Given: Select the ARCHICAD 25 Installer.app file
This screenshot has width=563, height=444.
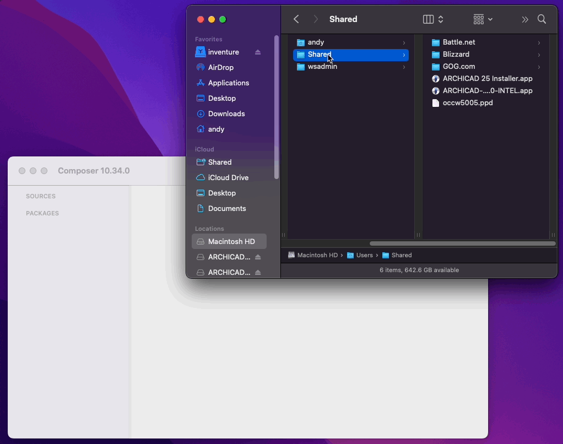Looking at the screenshot, I should click(x=487, y=79).
